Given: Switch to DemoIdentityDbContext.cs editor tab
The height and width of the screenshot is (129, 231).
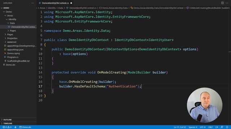Looking at the screenshot, I should 55,3.
